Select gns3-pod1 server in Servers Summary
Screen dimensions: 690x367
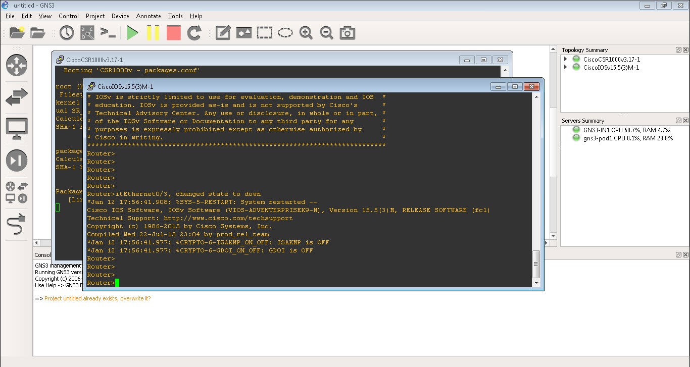click(628, 138)
